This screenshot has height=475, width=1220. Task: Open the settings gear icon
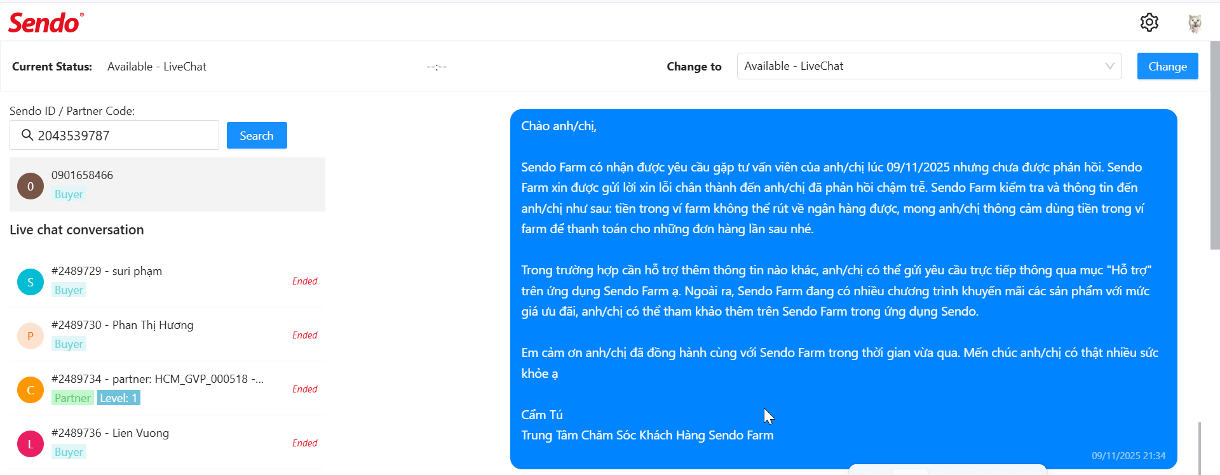pyautogui.click(x=1149, y=22)
